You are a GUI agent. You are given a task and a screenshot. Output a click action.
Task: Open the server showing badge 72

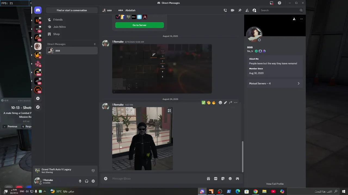click(x=38, y=38)
